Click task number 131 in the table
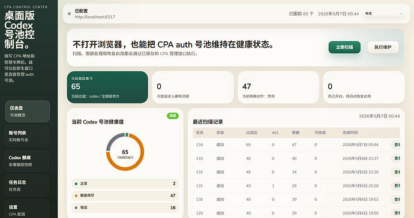 (x=199, y=186)
